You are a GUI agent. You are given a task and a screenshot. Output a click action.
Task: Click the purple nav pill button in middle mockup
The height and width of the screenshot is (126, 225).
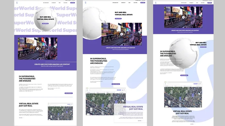pos(143,2)
